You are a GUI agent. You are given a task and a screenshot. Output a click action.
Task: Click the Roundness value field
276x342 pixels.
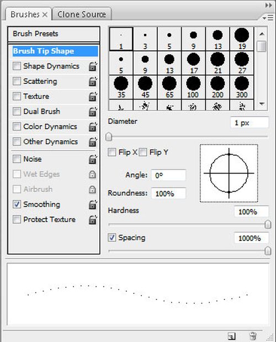(x=168, y=193)
